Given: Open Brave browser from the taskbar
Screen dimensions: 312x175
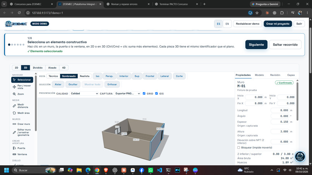Looking at the screenshot, I should tap(106, 170).
